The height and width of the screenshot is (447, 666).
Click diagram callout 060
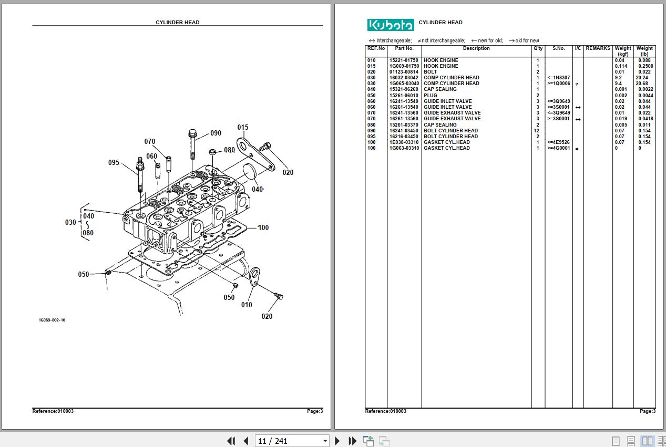[x=152, y=156]
